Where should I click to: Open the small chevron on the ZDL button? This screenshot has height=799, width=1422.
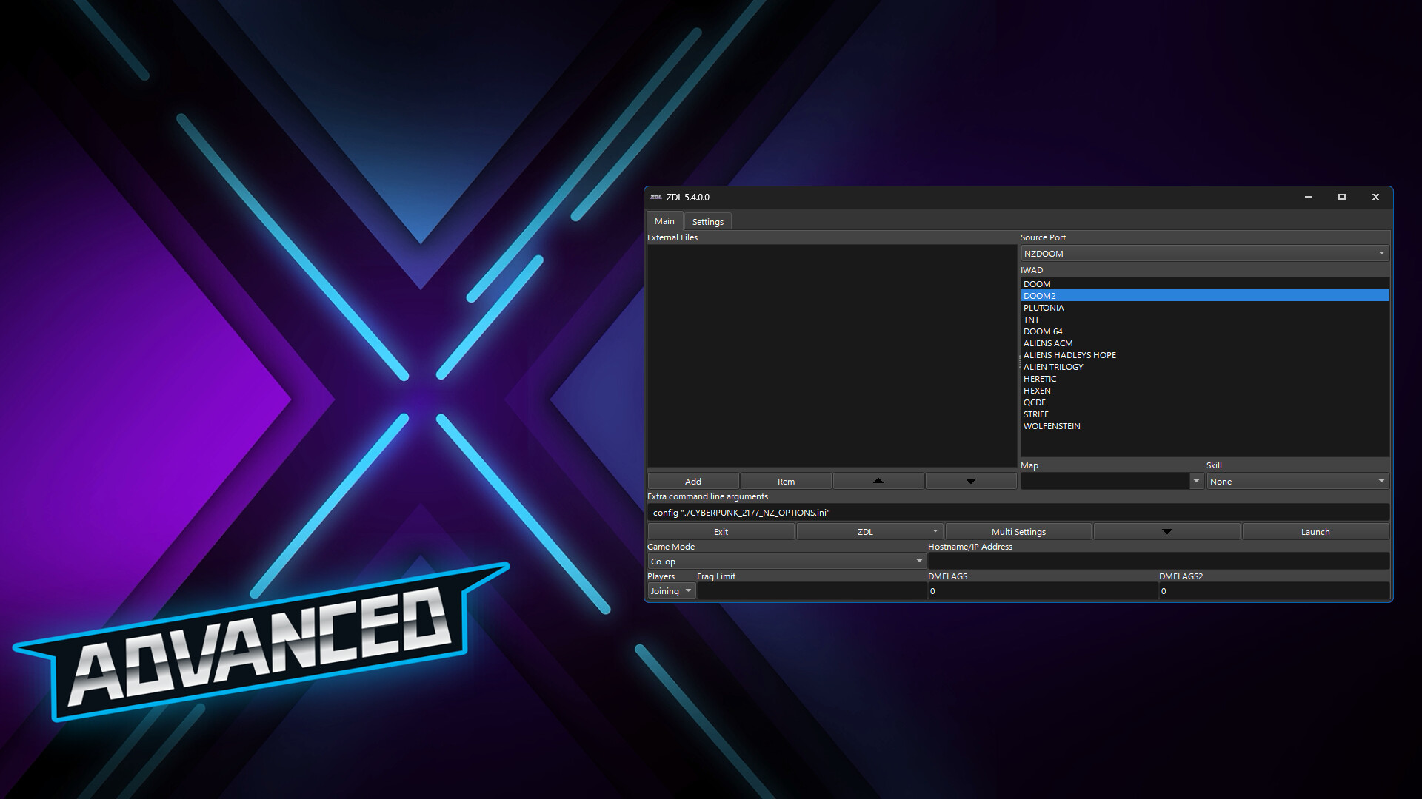point(935,531)
